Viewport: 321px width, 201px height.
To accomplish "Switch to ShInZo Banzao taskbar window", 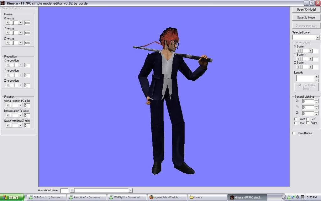I will (46, 197).
